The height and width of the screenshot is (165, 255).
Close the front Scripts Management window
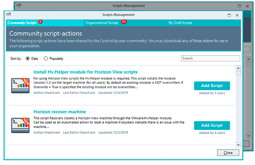point(237,15)
